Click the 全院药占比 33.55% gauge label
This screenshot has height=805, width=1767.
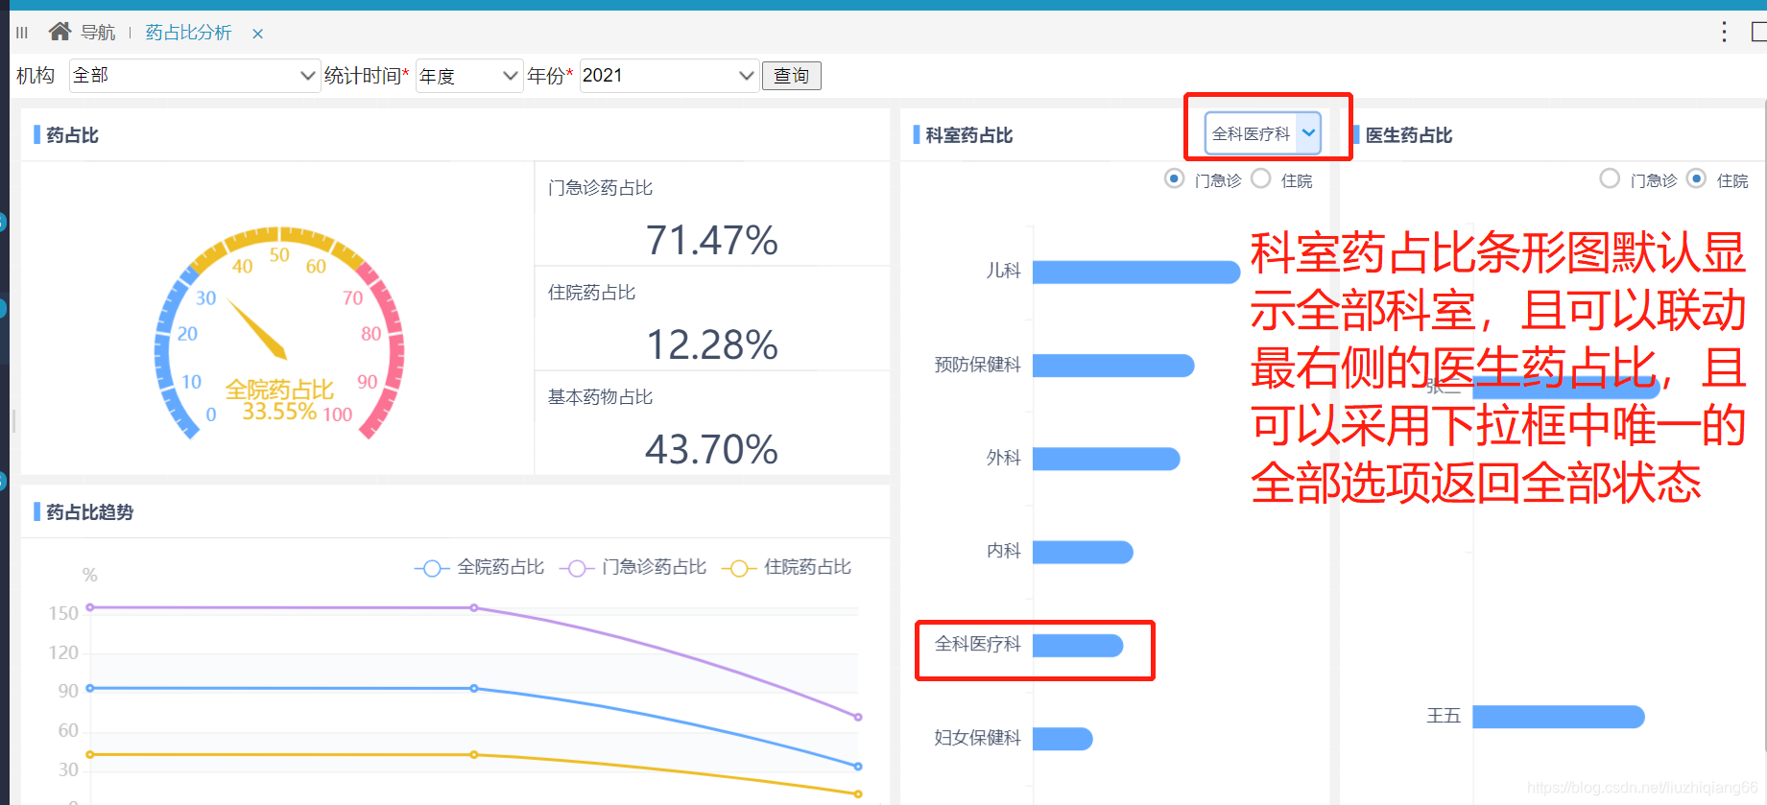click(279, 400)
